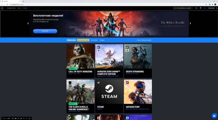
Task: Select the Бесплатные игры tab
Action: [83, 40]
